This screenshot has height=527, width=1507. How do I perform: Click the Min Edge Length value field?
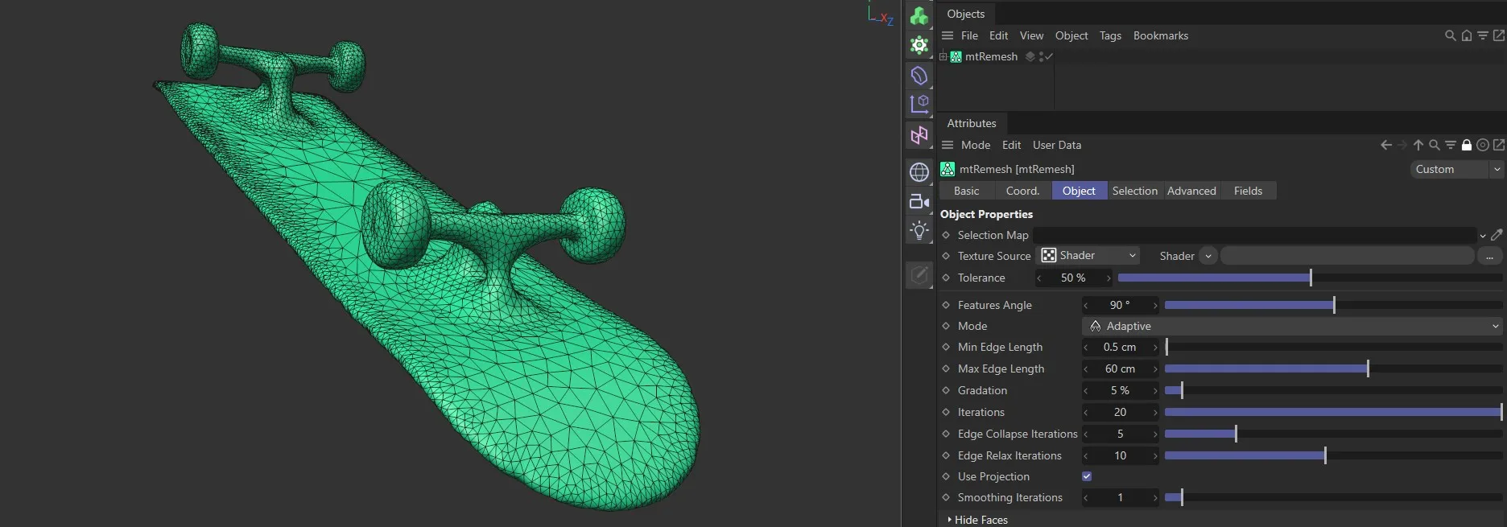click(x=1120, y=348)
